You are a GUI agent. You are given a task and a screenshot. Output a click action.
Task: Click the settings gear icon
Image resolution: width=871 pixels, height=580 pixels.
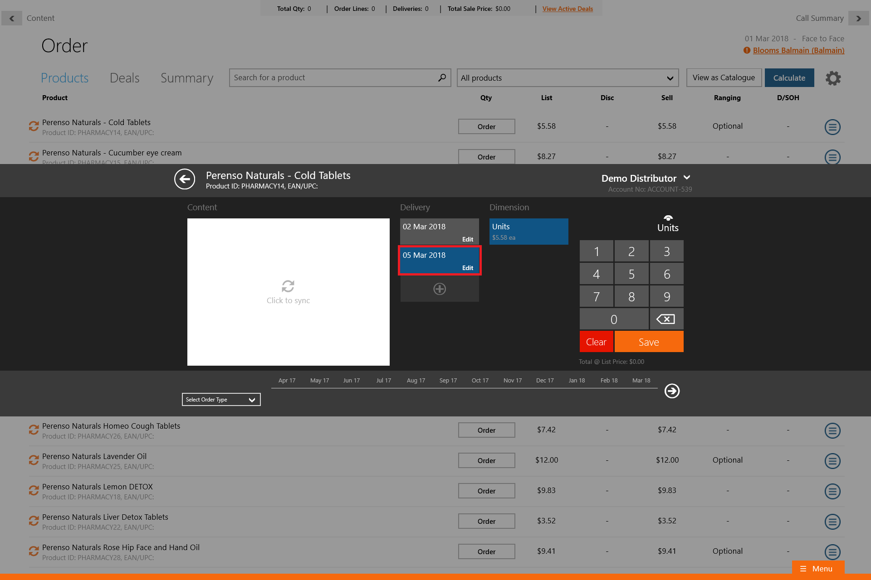click(x=833, y=78)
